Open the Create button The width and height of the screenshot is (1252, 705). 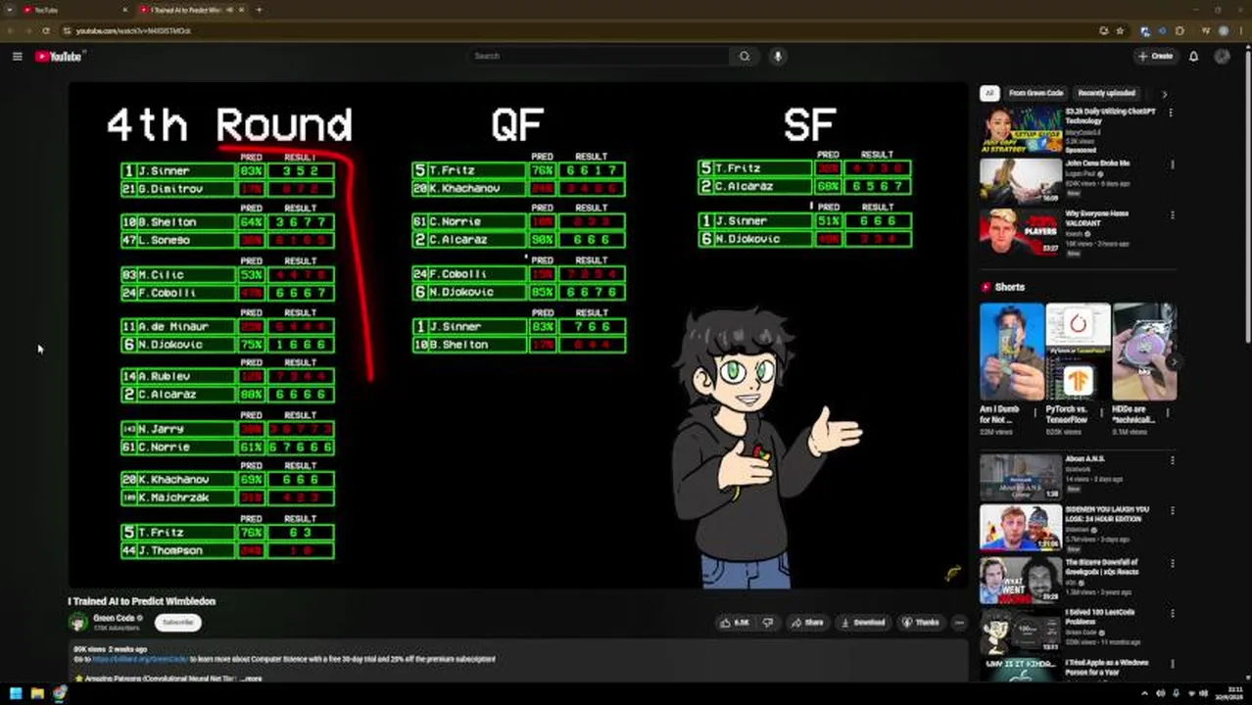[1156, 57]
